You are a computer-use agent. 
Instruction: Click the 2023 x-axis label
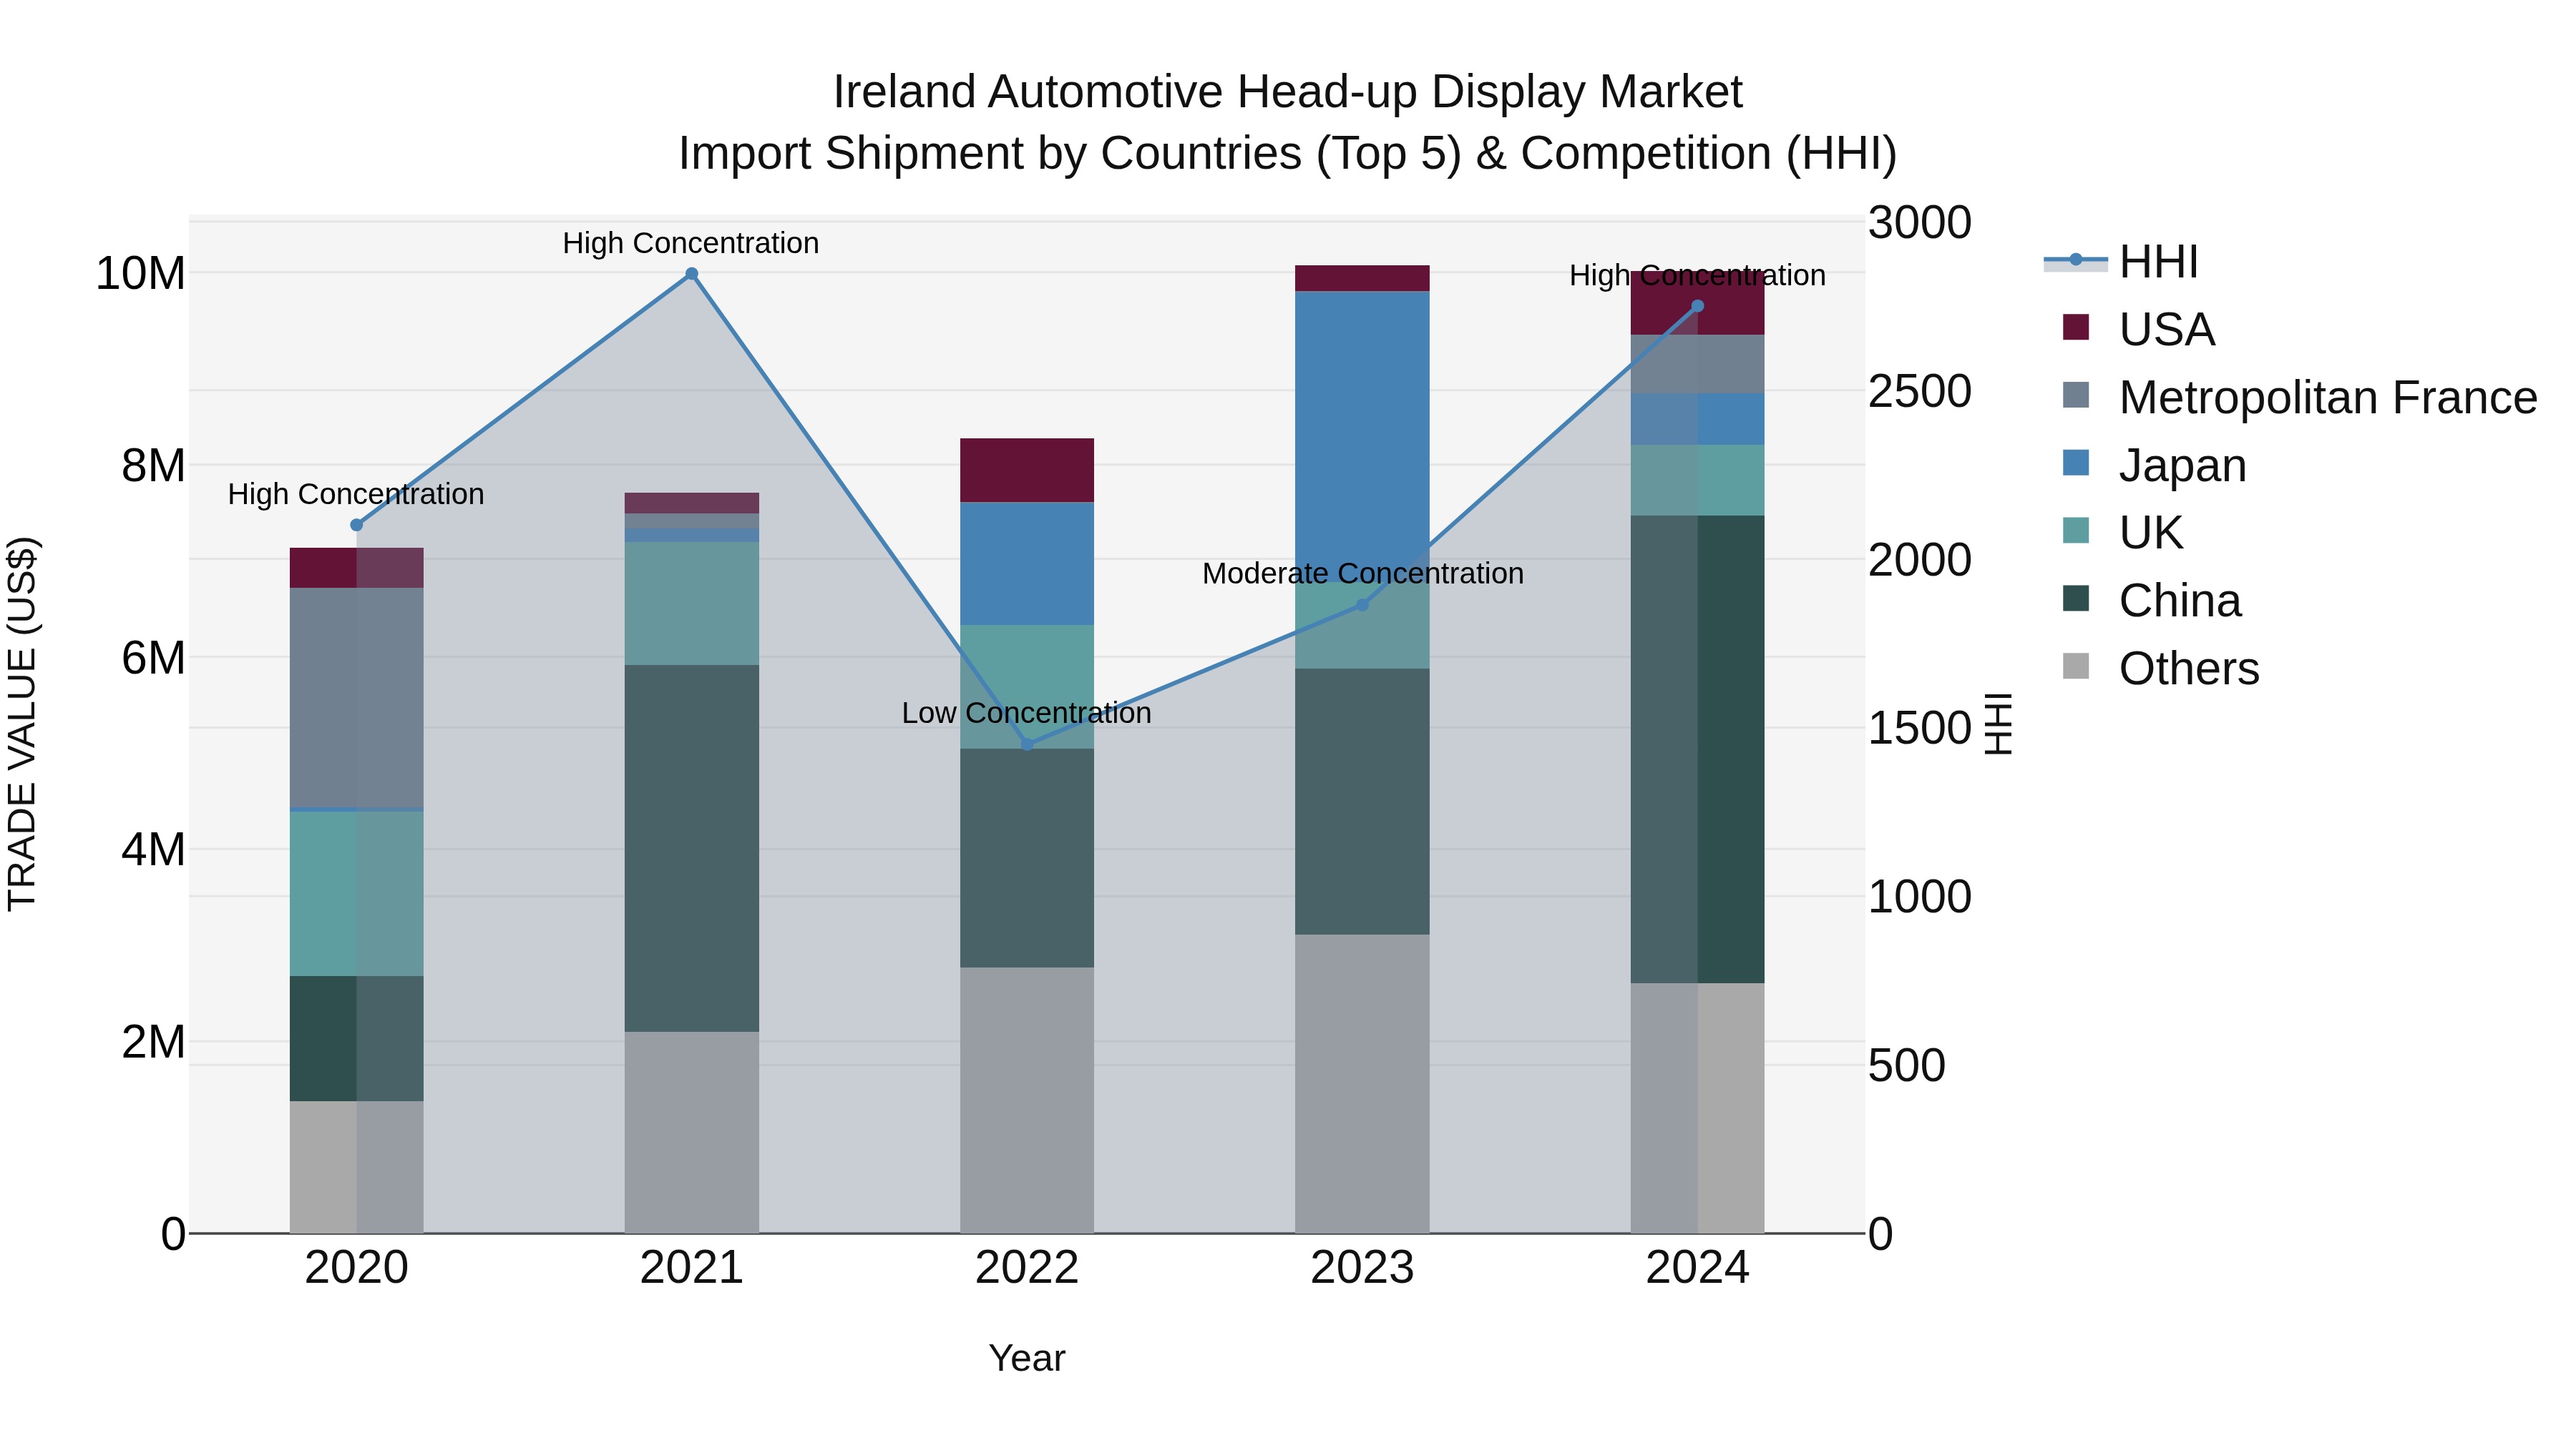coord(1362,1268)
